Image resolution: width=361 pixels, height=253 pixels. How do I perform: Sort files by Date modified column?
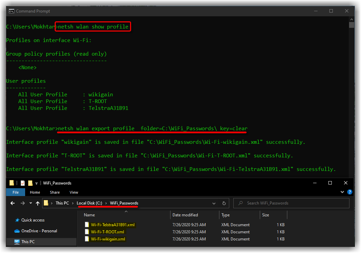tap(185, 215)
